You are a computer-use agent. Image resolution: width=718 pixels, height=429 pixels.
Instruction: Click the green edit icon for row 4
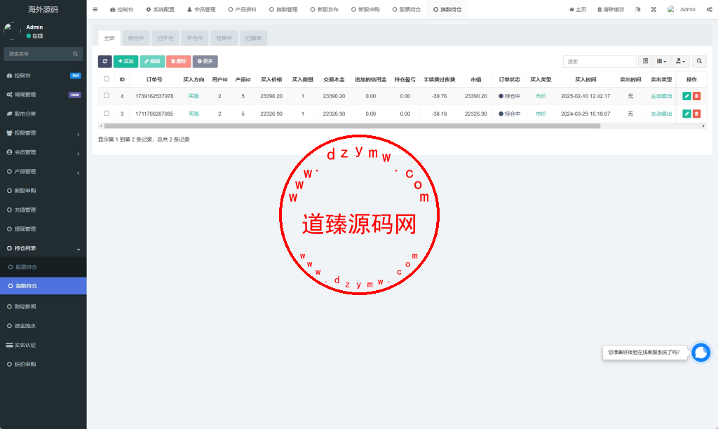click(x=686, y=96)
